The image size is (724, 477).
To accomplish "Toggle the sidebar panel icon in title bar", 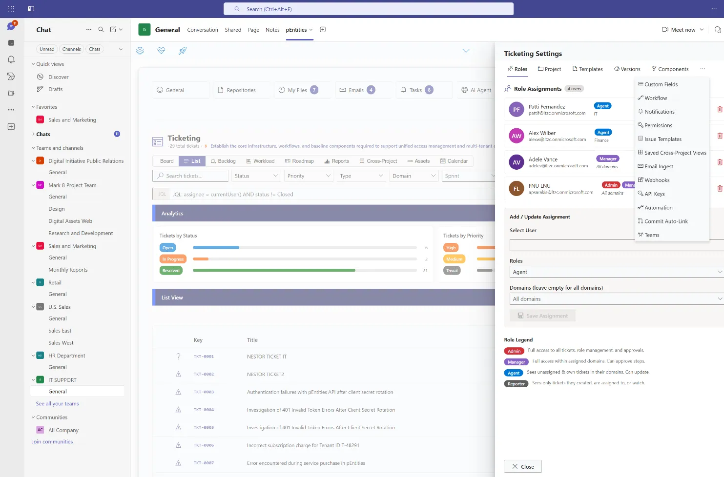I will coord(31,9).
